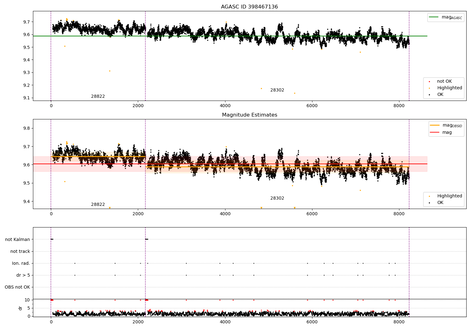The height and width of the screenshot is (329, 471).
Task: Select 'Highlighted' legend entry in top plot
Action: tap(449, 88)
